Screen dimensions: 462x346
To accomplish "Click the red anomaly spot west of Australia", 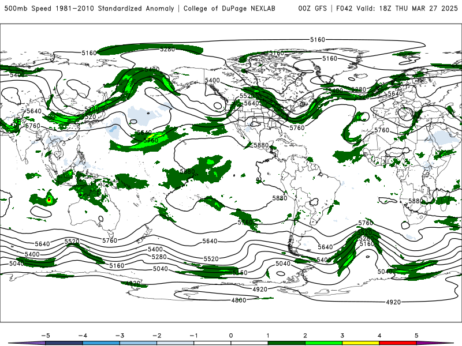I will pos(49,200).
